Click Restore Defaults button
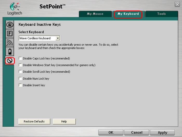This screenshot has height=137, width=182. [34, 121]
